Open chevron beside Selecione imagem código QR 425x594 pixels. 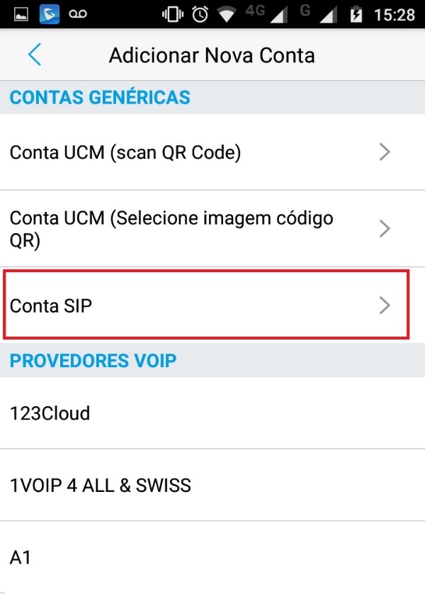click(385, 228)
